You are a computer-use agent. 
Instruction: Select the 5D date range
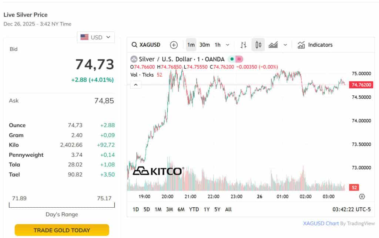click(147, 209)
